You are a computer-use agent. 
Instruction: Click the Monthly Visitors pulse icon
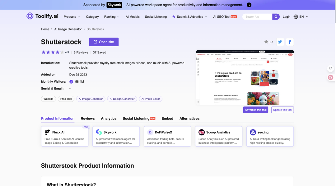pyautogui.click(x=71, y=82)
